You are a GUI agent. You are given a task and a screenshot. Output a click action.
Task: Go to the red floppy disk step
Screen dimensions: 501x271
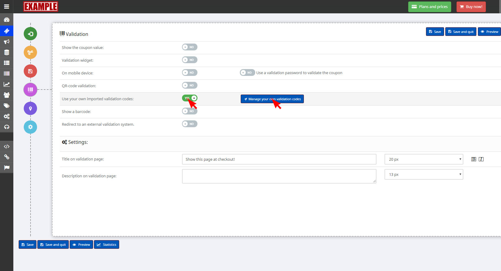(30, 71)
